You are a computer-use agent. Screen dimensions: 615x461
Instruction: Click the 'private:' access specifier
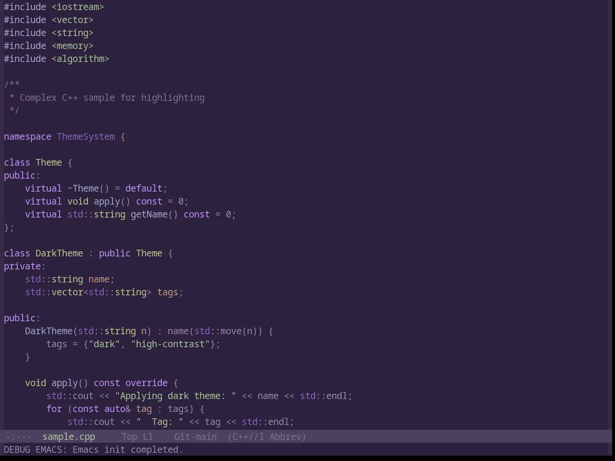(x=25, y=266)
